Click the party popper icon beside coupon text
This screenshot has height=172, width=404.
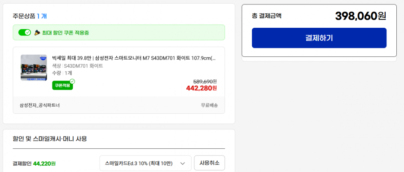(x=38, y=33)
